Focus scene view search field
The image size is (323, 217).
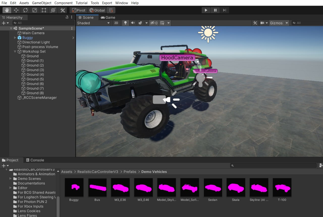point(307,23)
